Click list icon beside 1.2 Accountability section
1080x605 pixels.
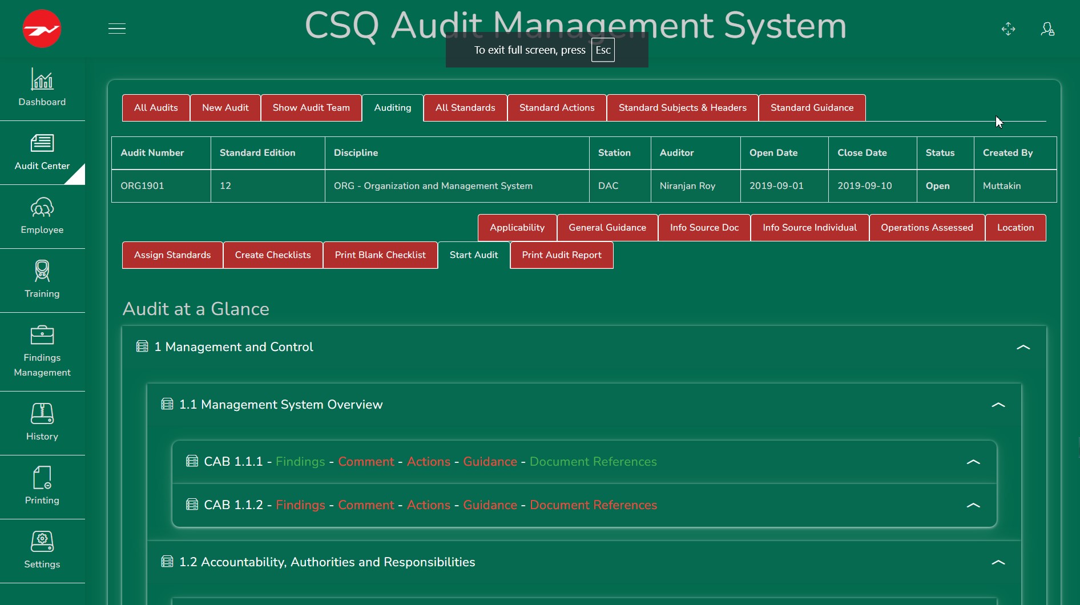167,562
